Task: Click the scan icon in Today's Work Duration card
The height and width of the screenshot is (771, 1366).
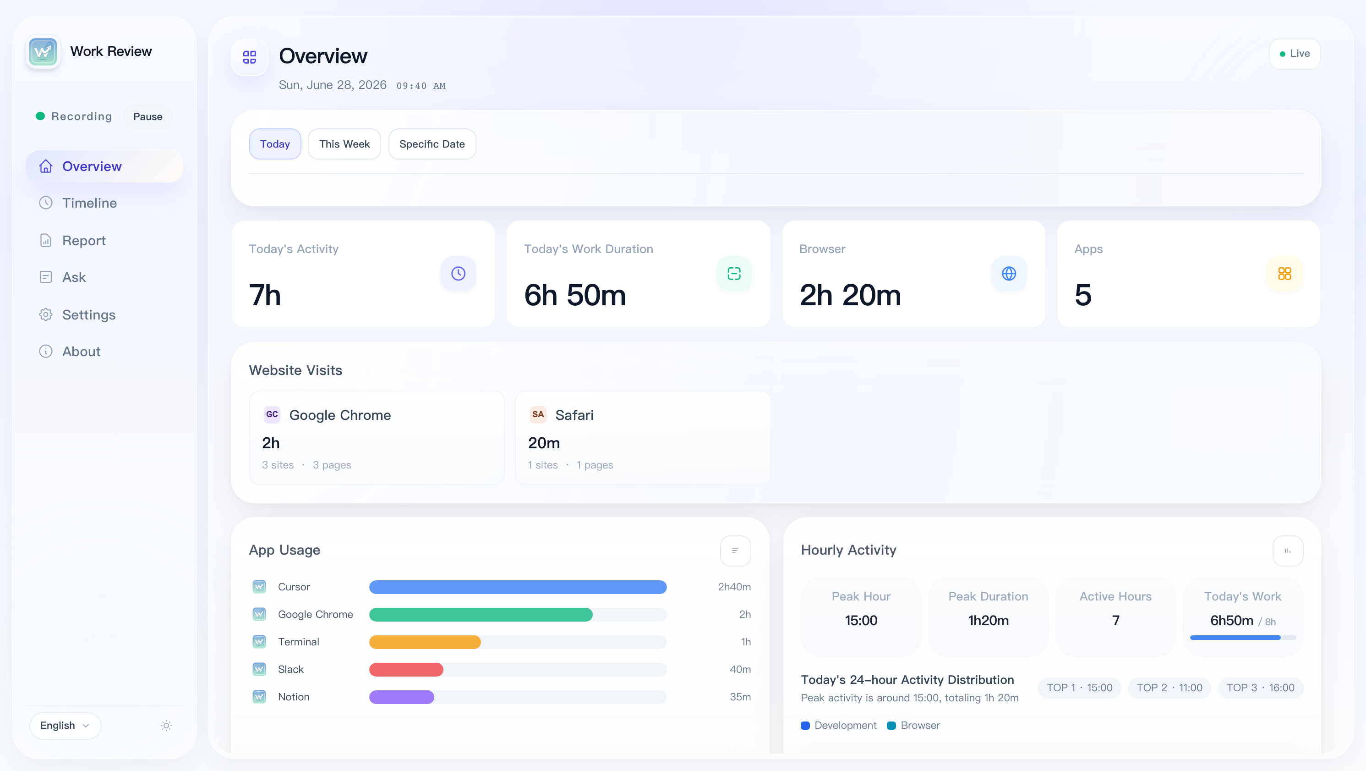Action: click(x=734, y=273)
